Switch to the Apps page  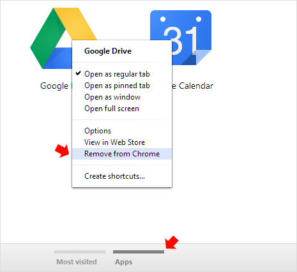[x=139, y=257]
